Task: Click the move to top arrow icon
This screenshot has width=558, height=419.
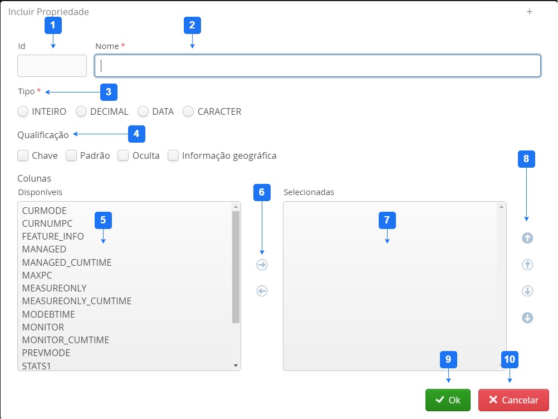Action: click(527, 238)
